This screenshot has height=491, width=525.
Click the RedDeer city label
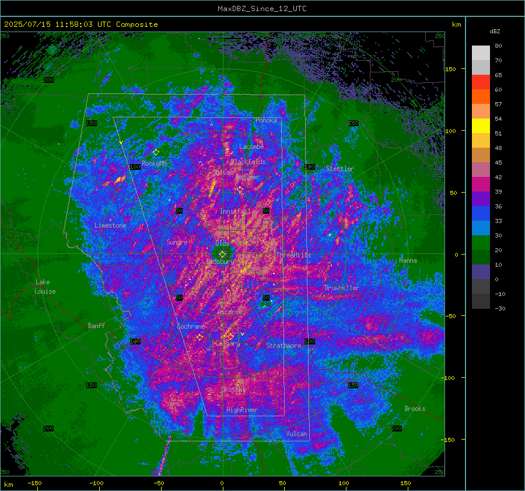pyautogui.click(x=247, y=177)
